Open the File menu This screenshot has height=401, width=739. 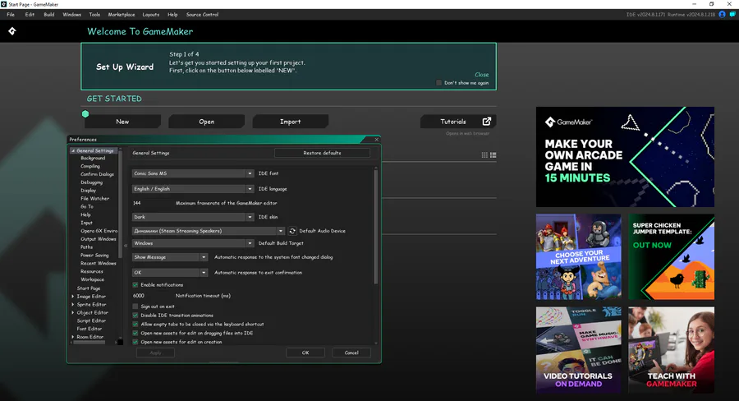click(11, 15)
